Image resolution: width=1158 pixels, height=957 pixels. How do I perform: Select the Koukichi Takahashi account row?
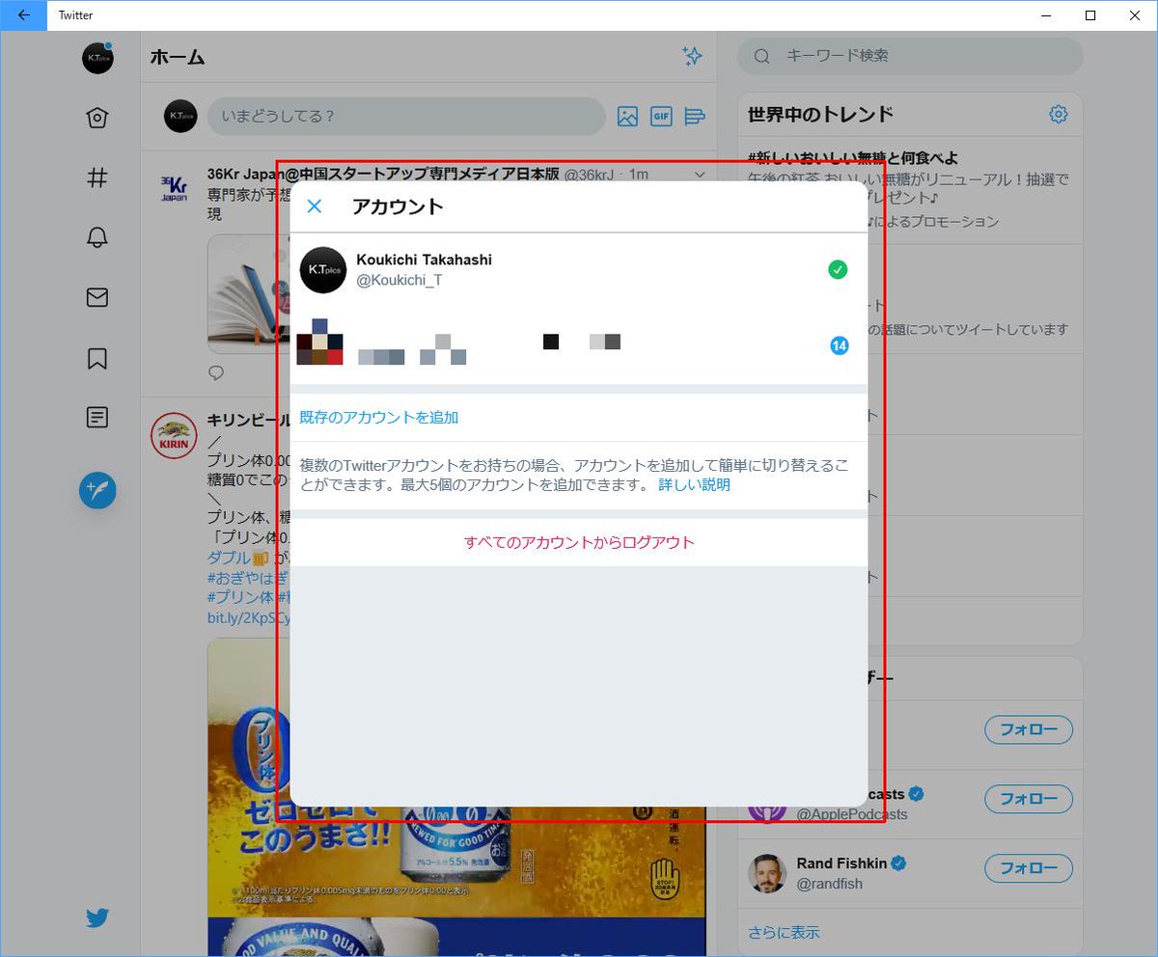point(579,270)
